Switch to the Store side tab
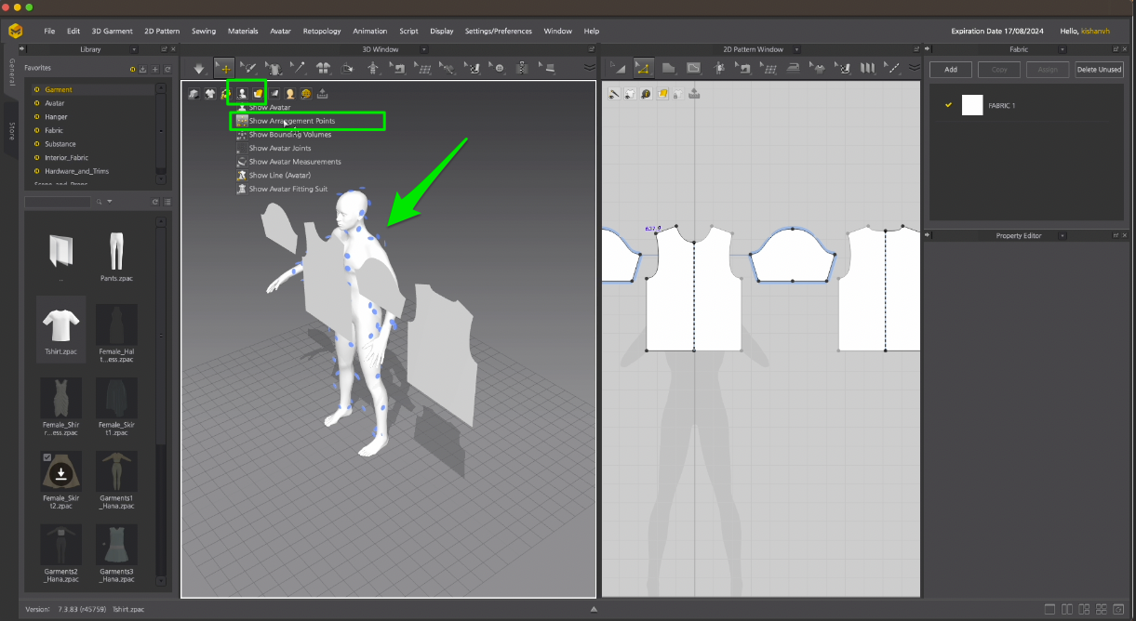 (12, 130)
